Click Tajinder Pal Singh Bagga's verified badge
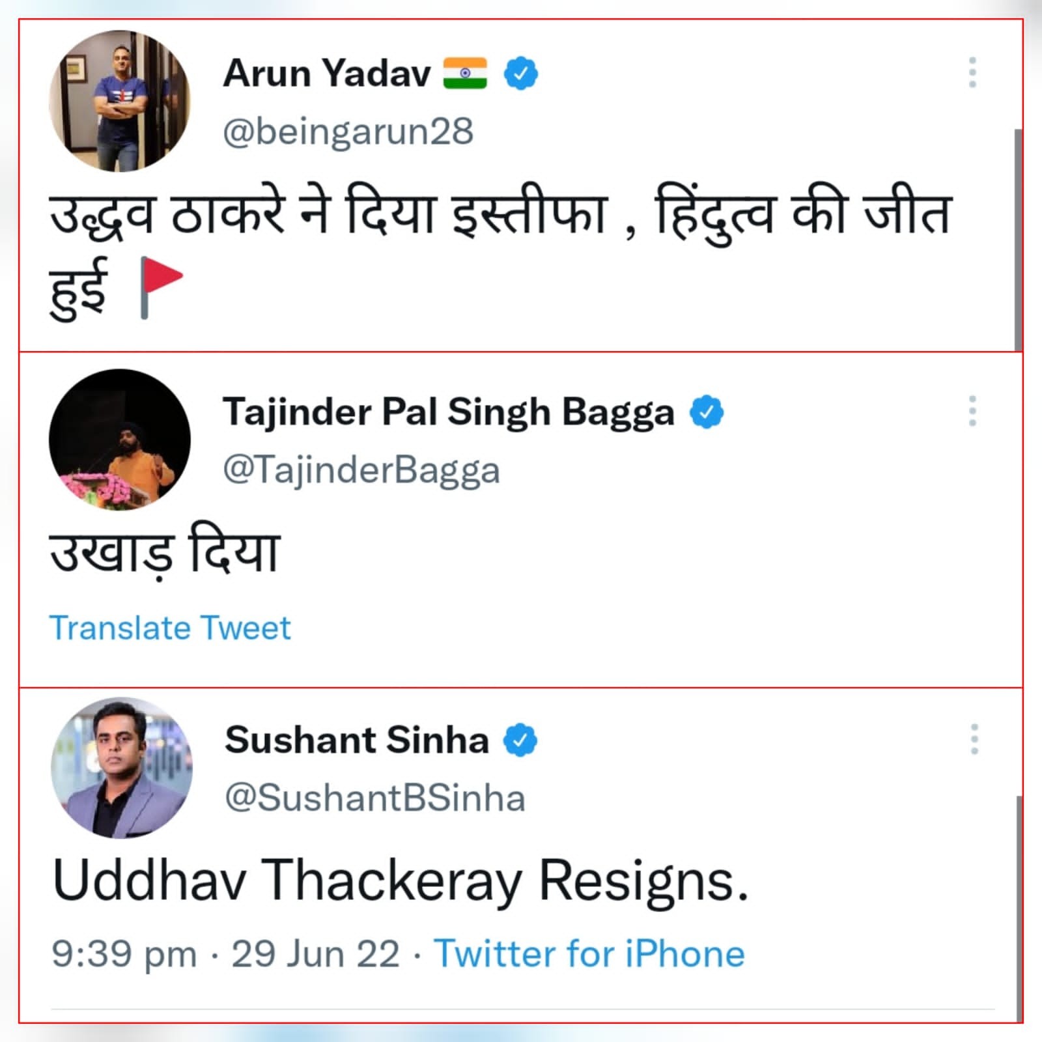This screenshot has width=1042, height=1042. pyautogui.click(x=707, y=412)
